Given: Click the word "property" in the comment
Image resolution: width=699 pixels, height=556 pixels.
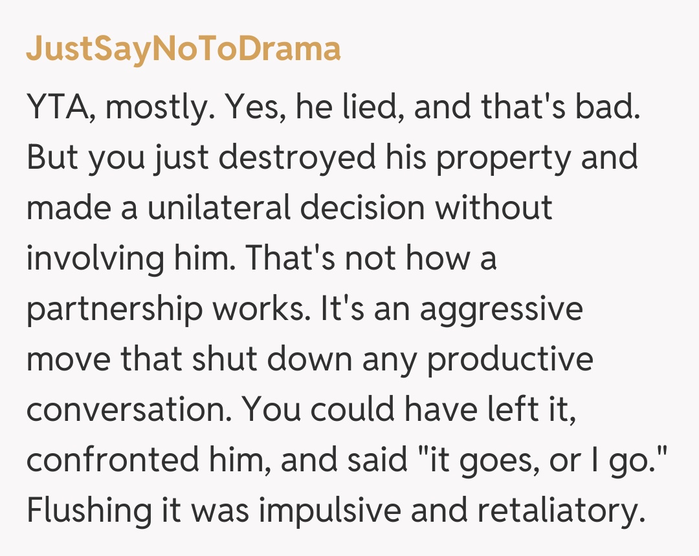Looking at the screenshot, I should click(x=504, y=158).
